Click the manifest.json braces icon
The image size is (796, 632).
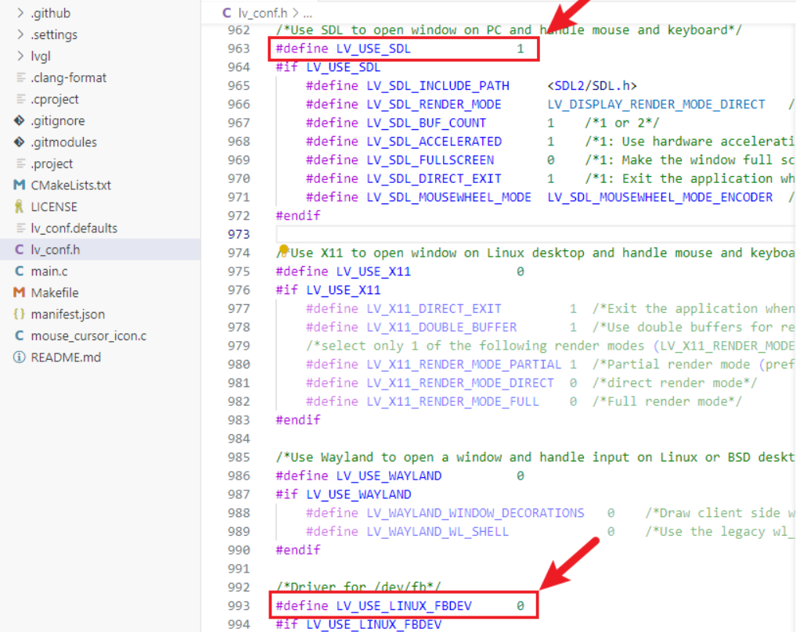point(20,314)
